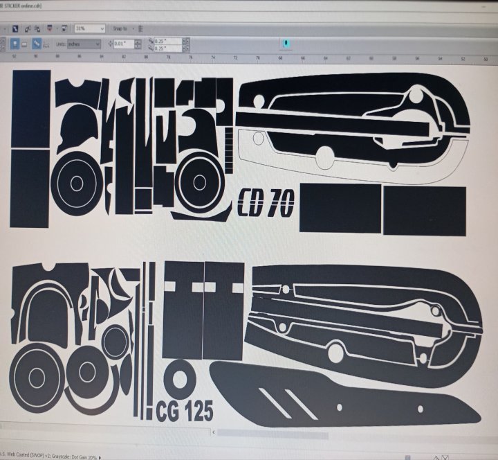Select the CD 70 text object

pyautogui.click(x=266, y=202)
